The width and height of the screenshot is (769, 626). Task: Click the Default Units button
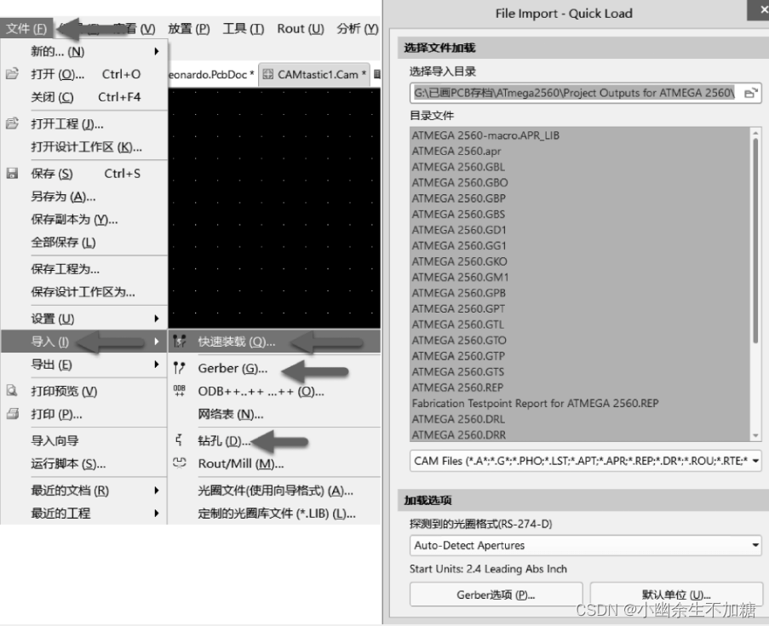pos(676,594)
